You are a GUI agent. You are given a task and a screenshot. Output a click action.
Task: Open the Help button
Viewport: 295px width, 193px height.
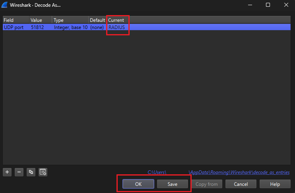point(275,184)
